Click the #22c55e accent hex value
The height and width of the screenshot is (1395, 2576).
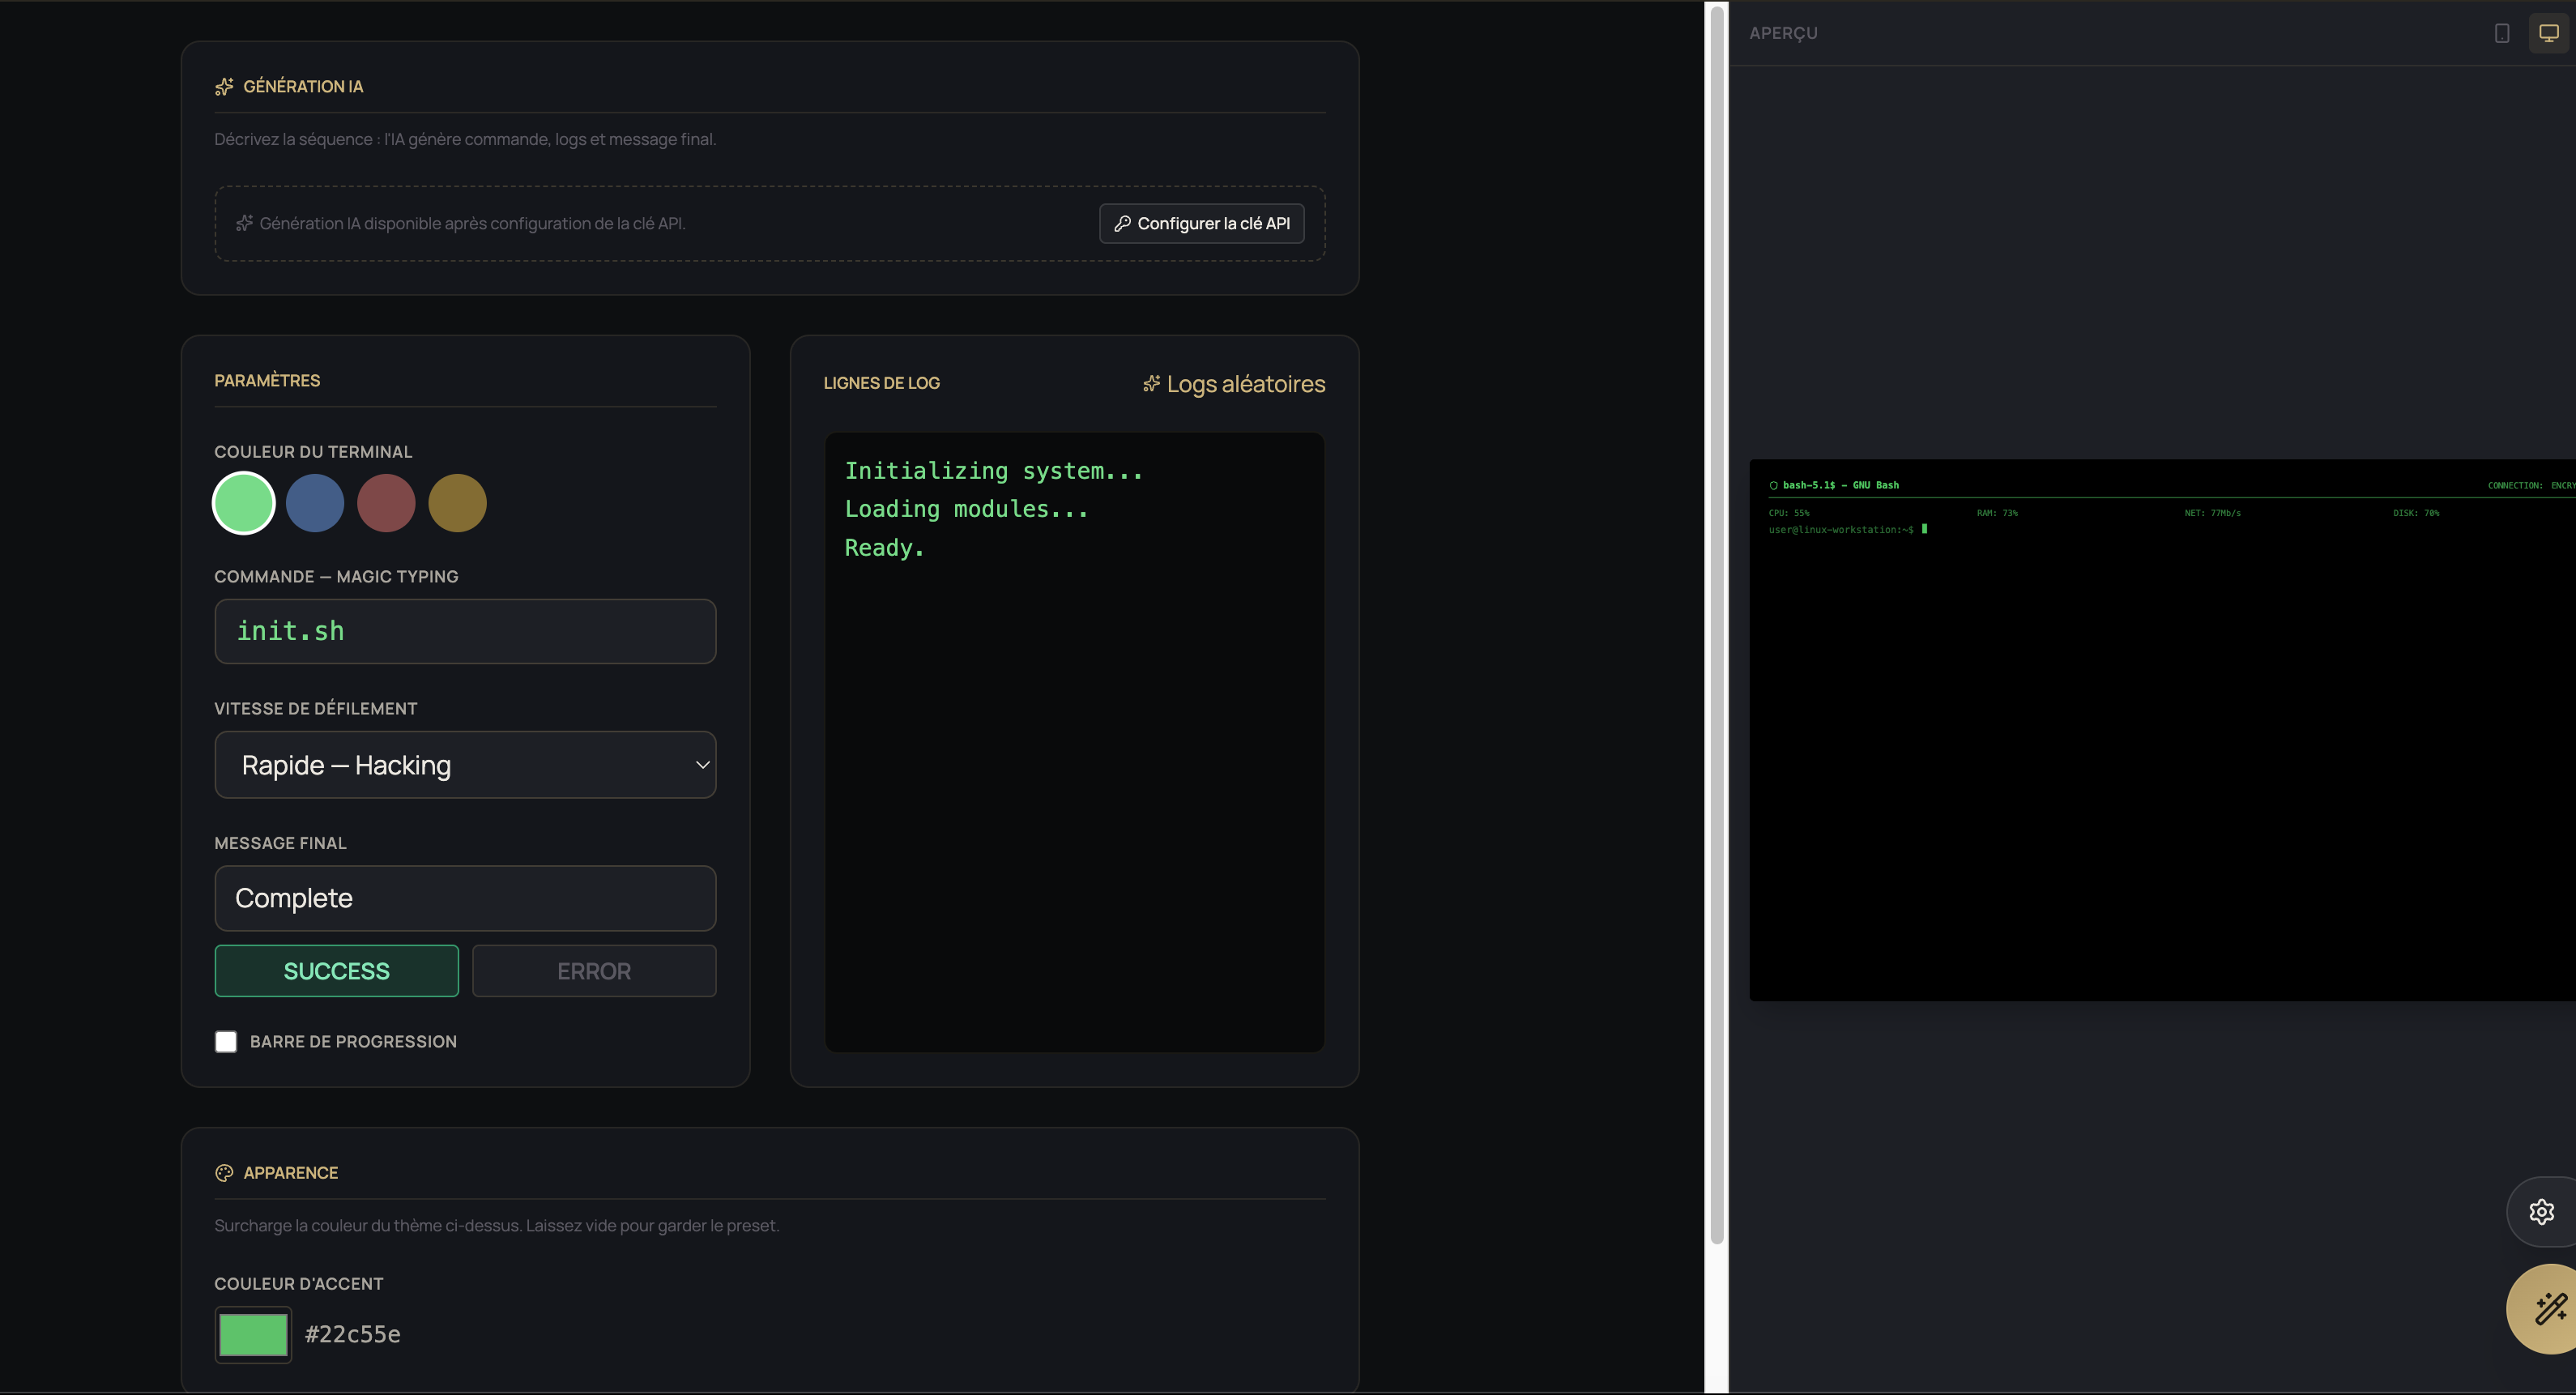point(352,1335)
